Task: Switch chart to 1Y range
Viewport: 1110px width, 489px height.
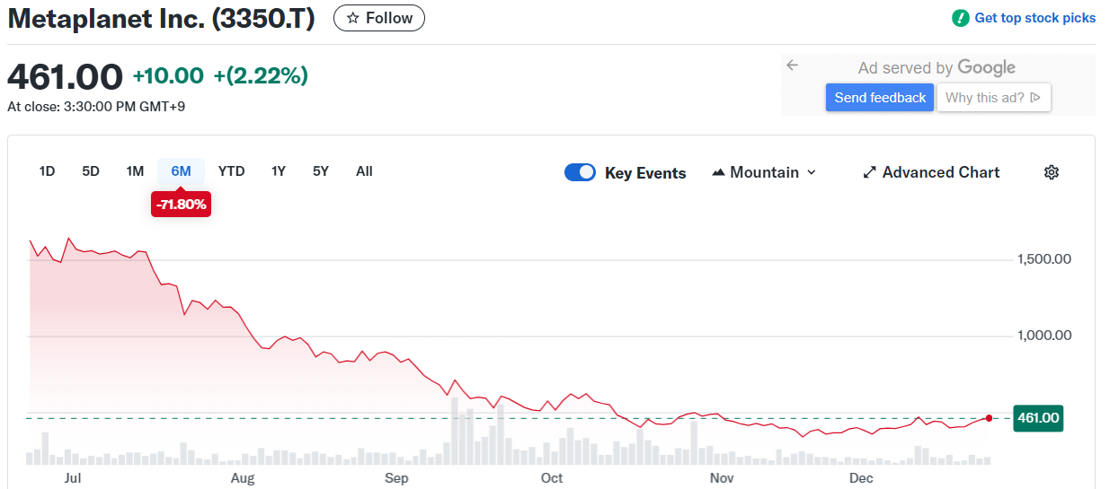Action: click(x=279, y=171)
